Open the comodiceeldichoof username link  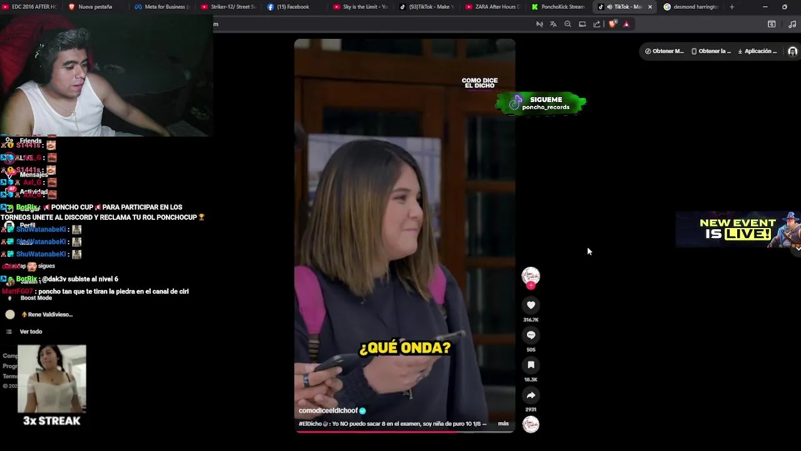(x=328, y=411)
